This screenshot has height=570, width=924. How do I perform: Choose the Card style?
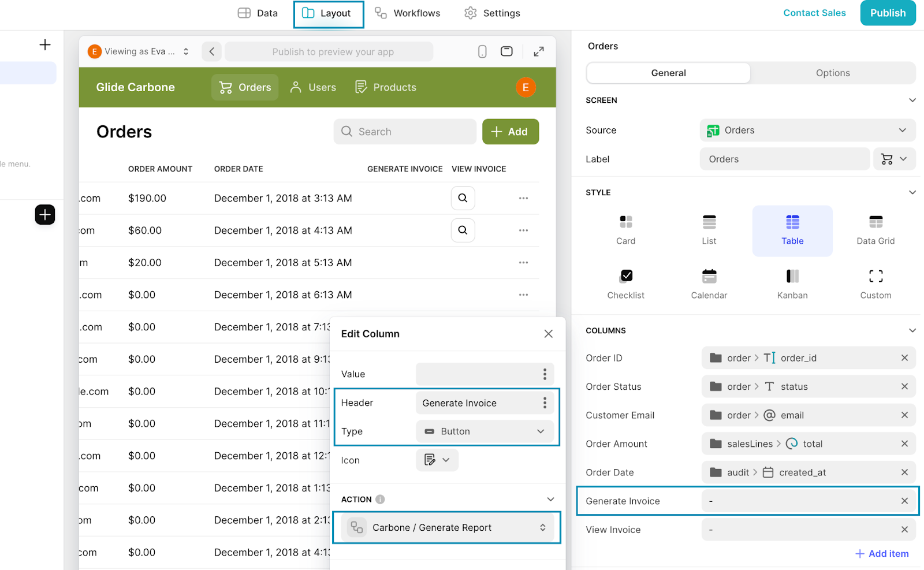click(625, 230)
